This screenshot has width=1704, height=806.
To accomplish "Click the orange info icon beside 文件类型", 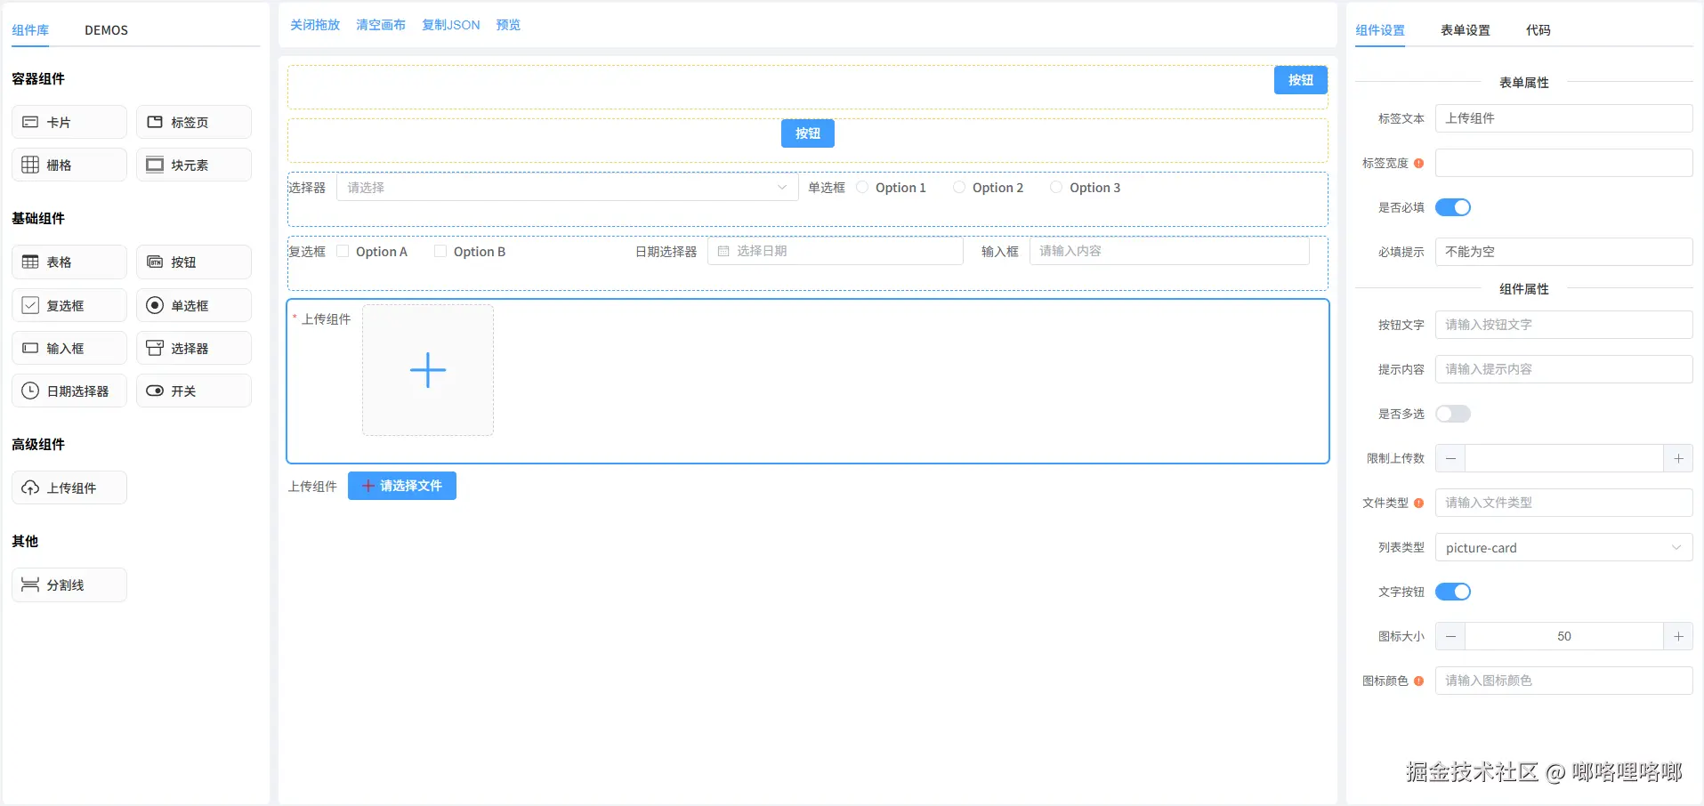I will [x=1418, y=503].
